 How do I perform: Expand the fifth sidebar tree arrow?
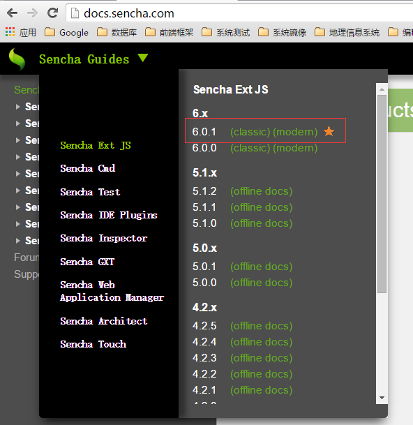pyautogui.click(x=18, y=174)
